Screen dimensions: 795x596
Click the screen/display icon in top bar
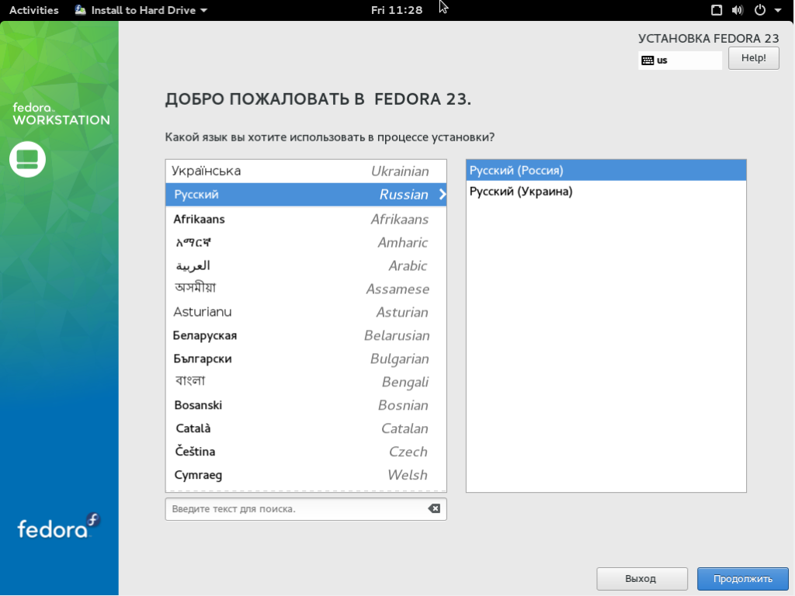tap(716, 10)
